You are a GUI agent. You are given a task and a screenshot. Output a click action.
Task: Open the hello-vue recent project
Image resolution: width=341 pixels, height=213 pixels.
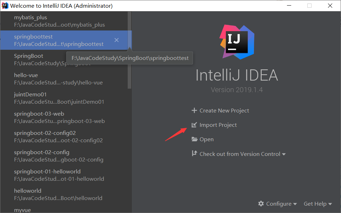[58, 79]
